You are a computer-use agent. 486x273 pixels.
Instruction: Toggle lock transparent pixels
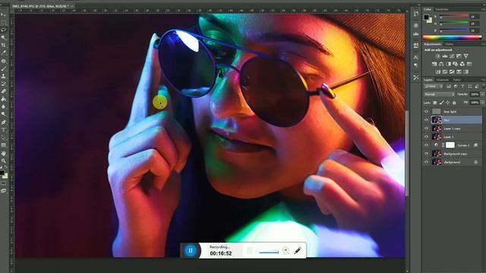pos(435,102)
